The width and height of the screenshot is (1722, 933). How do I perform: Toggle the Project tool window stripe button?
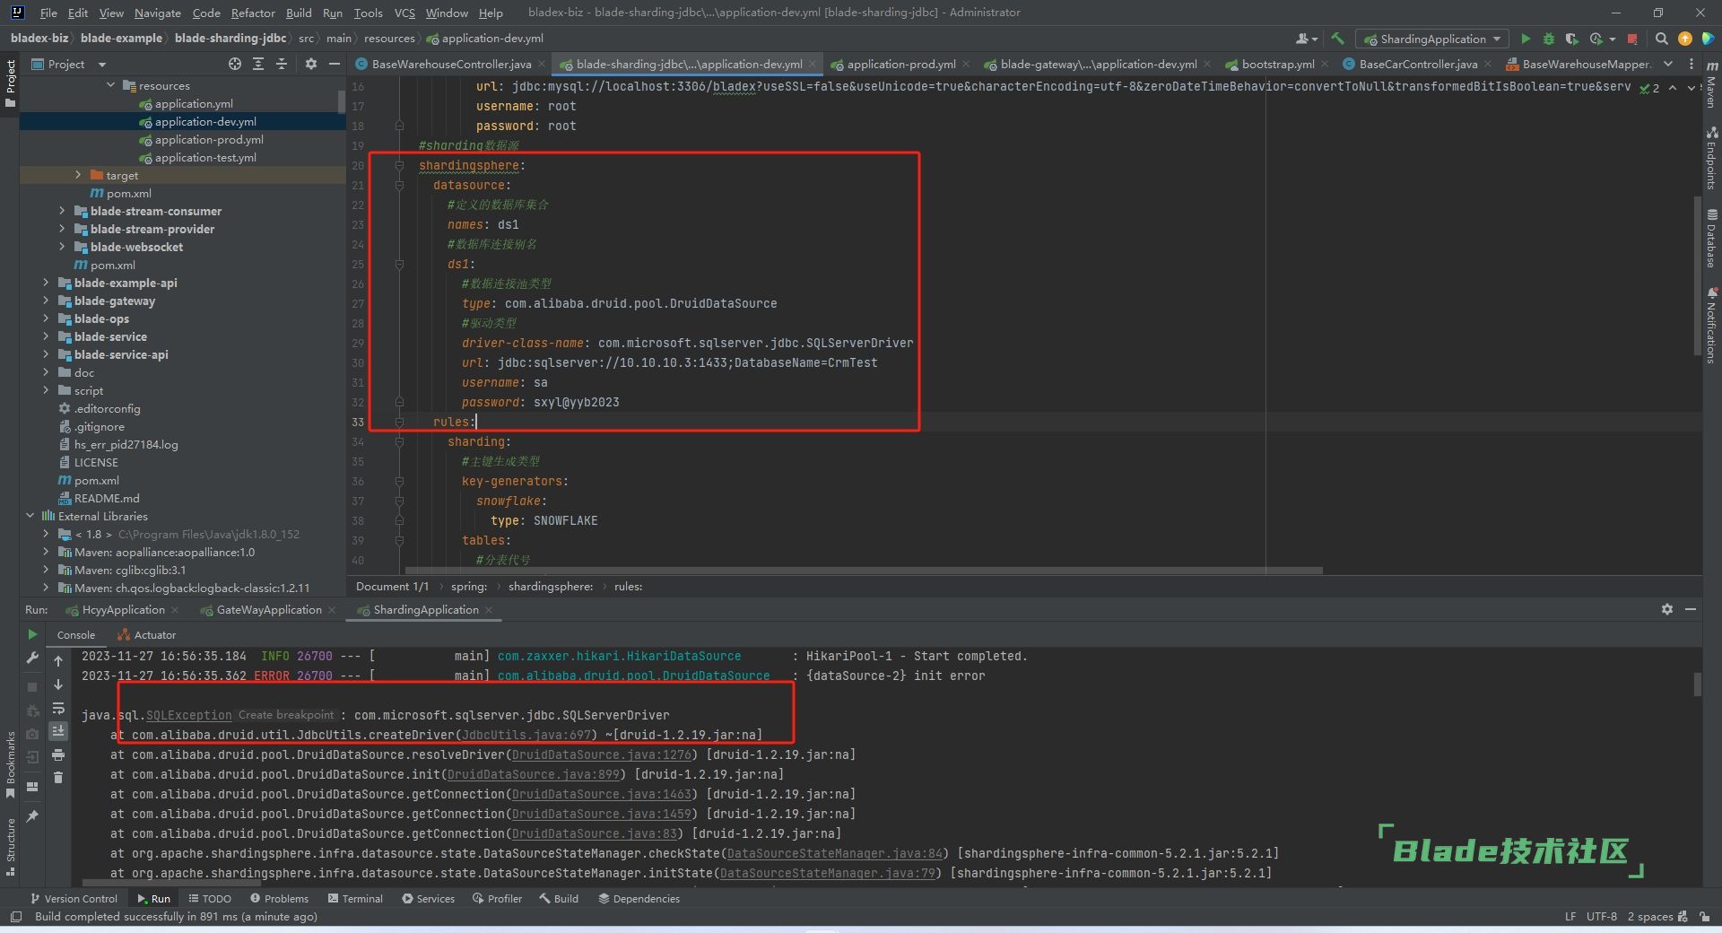[10, 83]
